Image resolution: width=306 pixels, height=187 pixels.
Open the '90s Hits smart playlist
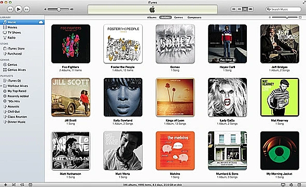point(13,101)
